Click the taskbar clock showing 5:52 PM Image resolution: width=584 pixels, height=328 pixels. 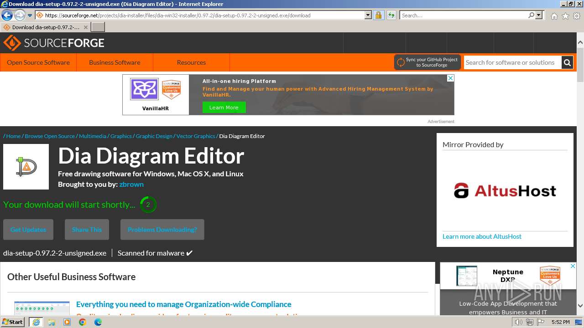560,322
